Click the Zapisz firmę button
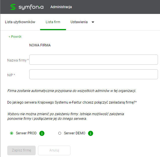Viewport: 160px width, 157px height. click(x=21, y=150)
